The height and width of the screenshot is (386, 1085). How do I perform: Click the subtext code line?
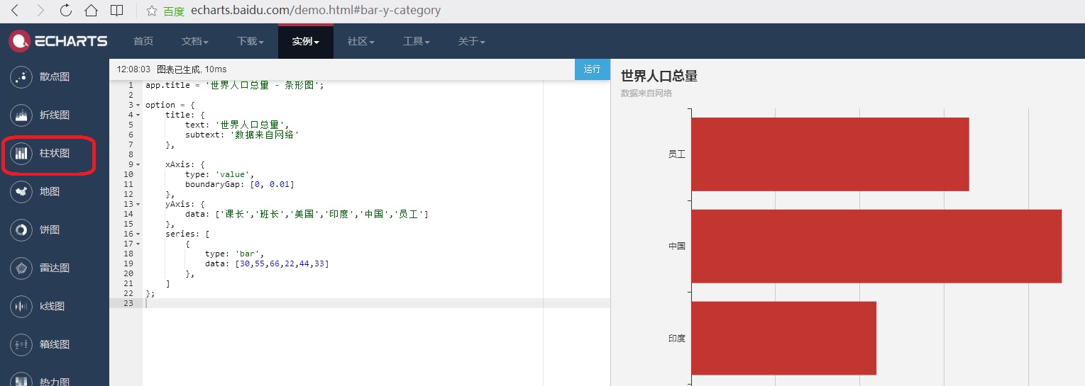242,135
